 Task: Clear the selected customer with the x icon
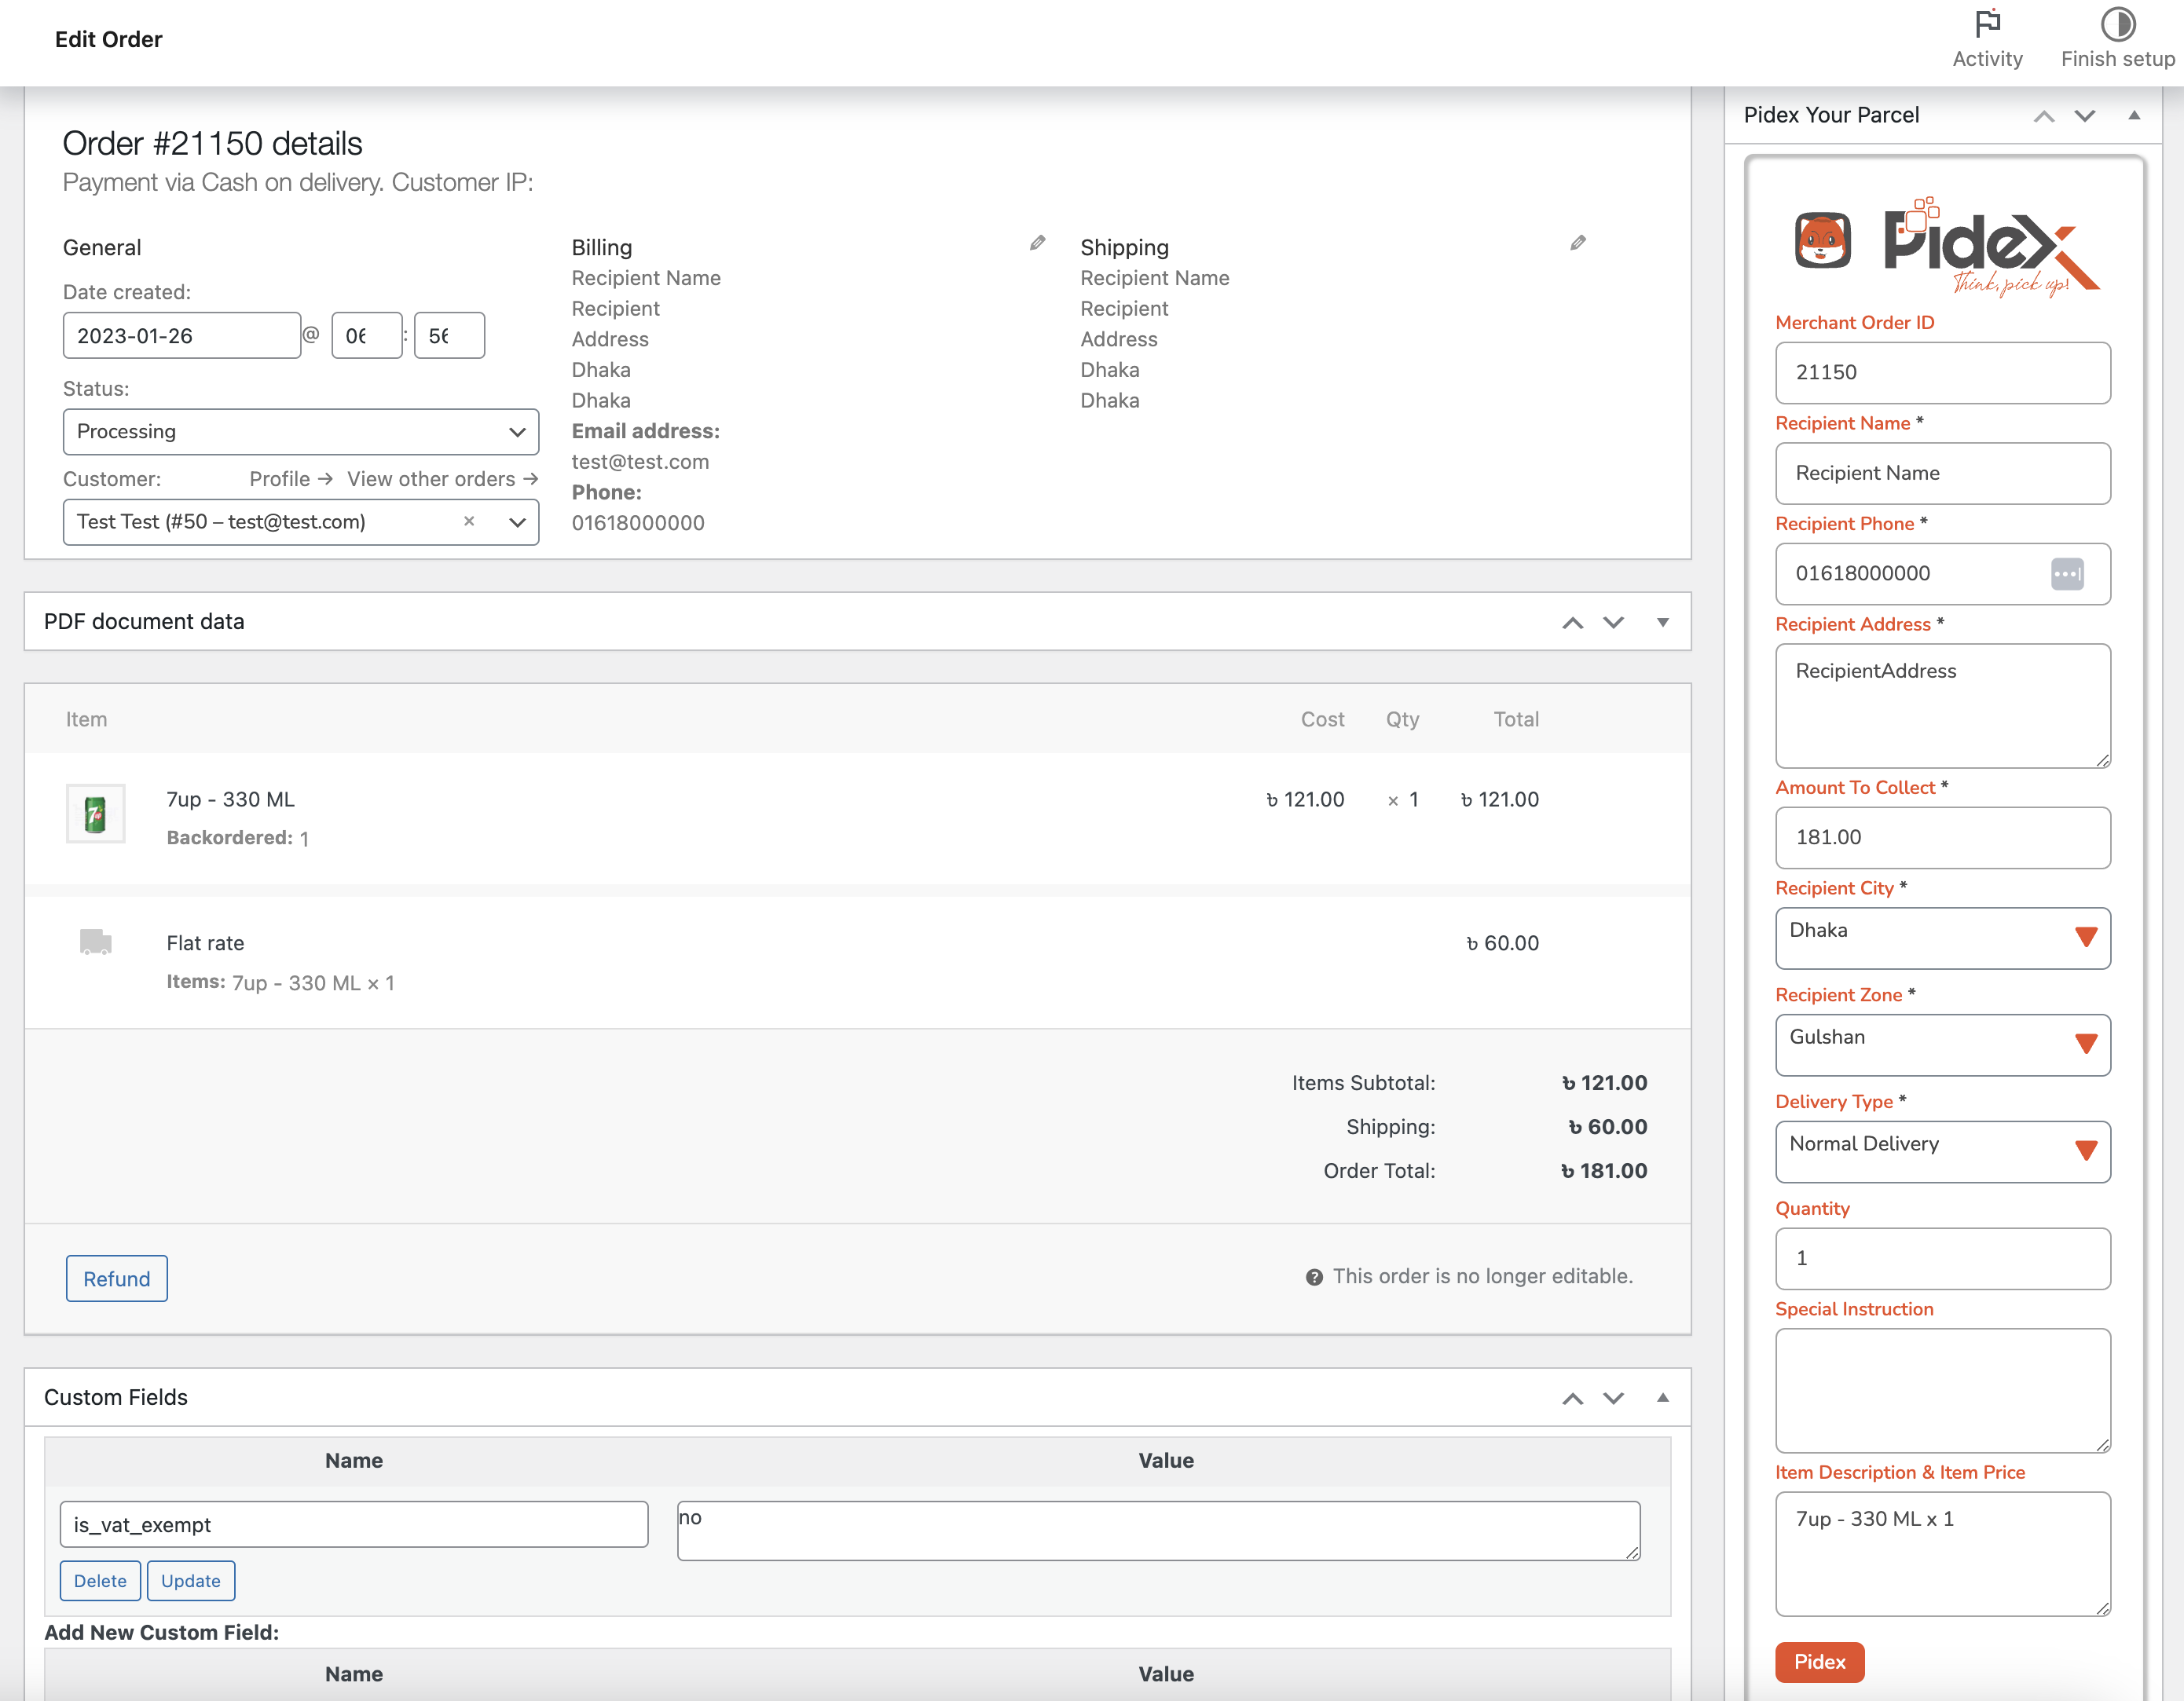point(469,521)
